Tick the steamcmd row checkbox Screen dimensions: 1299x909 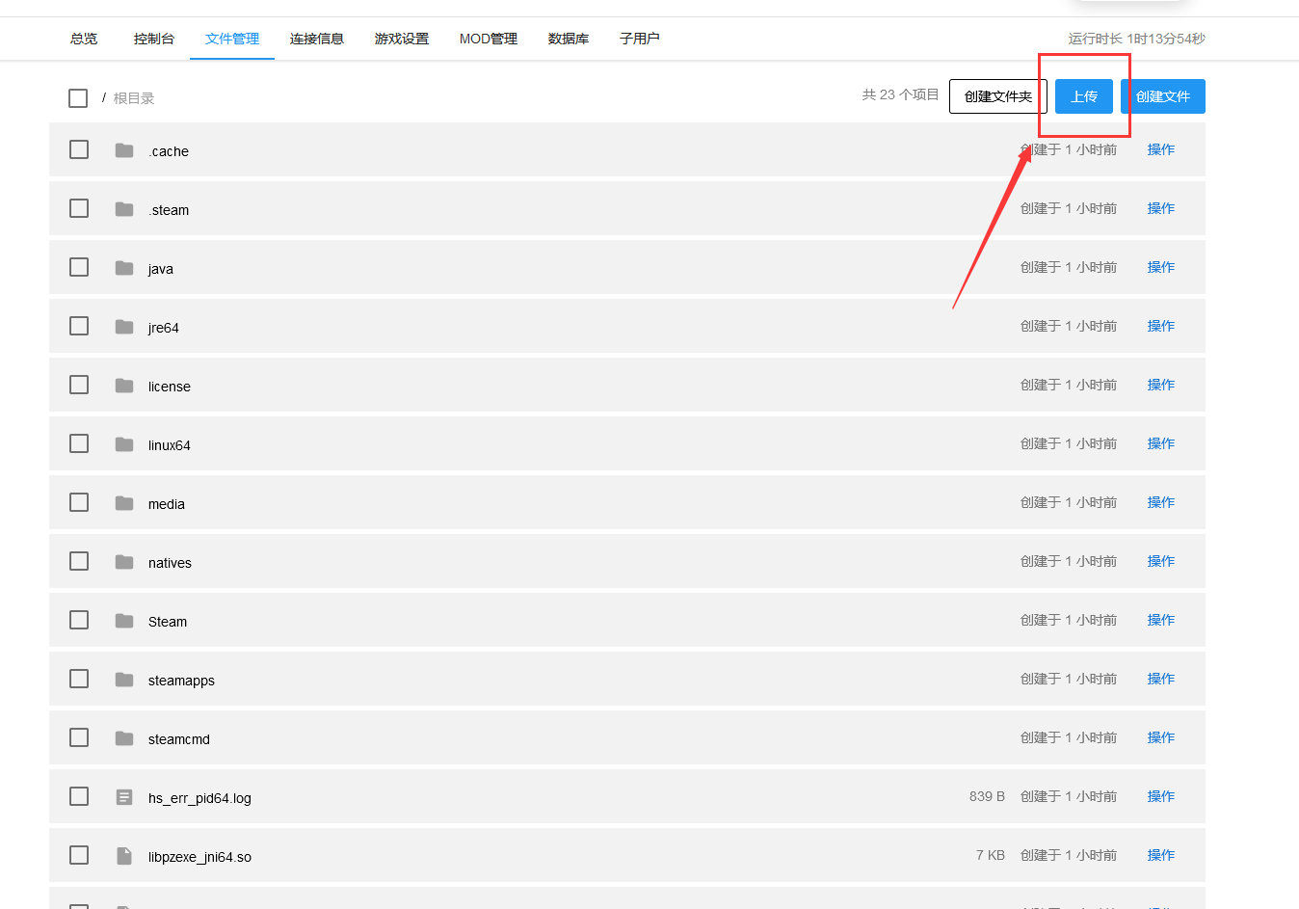(x=79, y=737)
